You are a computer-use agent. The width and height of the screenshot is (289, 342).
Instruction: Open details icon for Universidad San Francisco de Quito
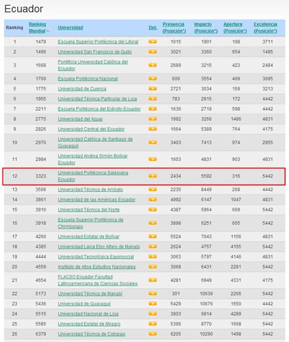(153, 52)
